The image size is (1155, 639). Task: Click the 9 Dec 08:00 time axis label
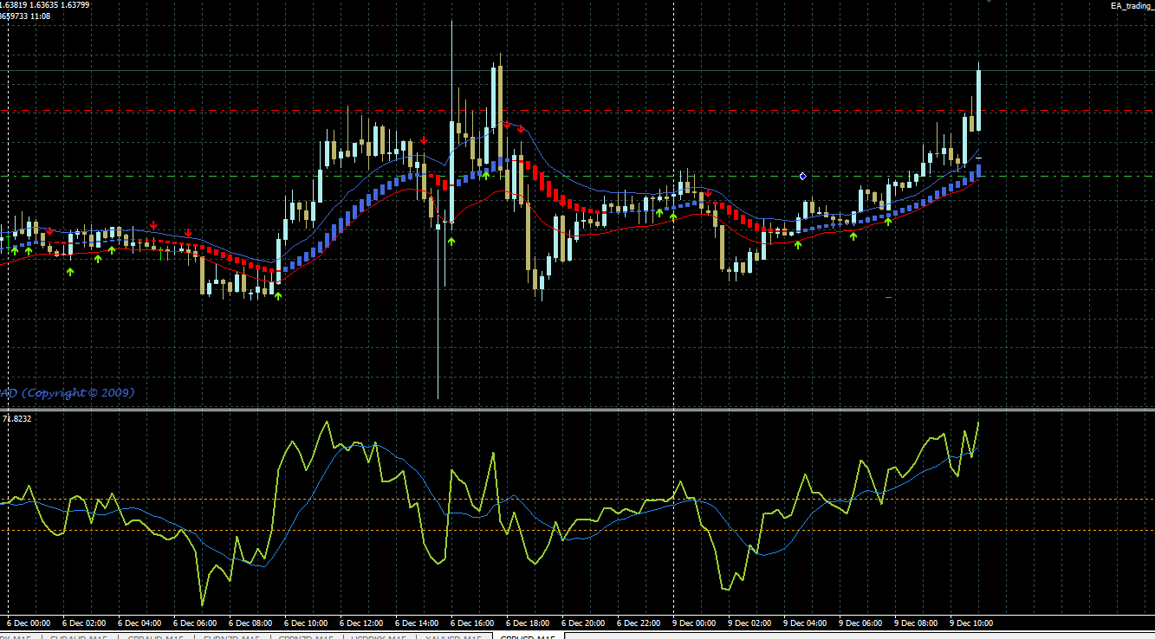(917, 623)
